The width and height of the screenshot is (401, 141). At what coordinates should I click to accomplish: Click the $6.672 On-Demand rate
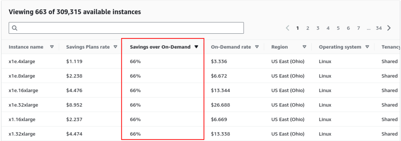[x=219, y=76]
